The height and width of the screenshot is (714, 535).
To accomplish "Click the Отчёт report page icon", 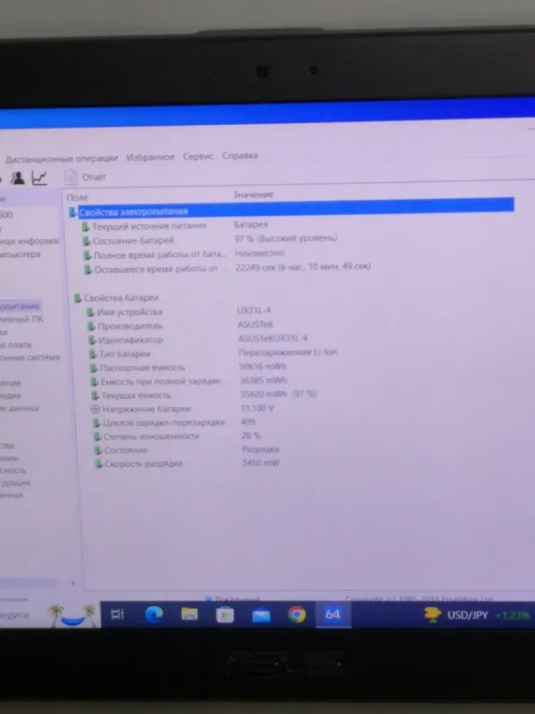I will [x=70, y=178].
